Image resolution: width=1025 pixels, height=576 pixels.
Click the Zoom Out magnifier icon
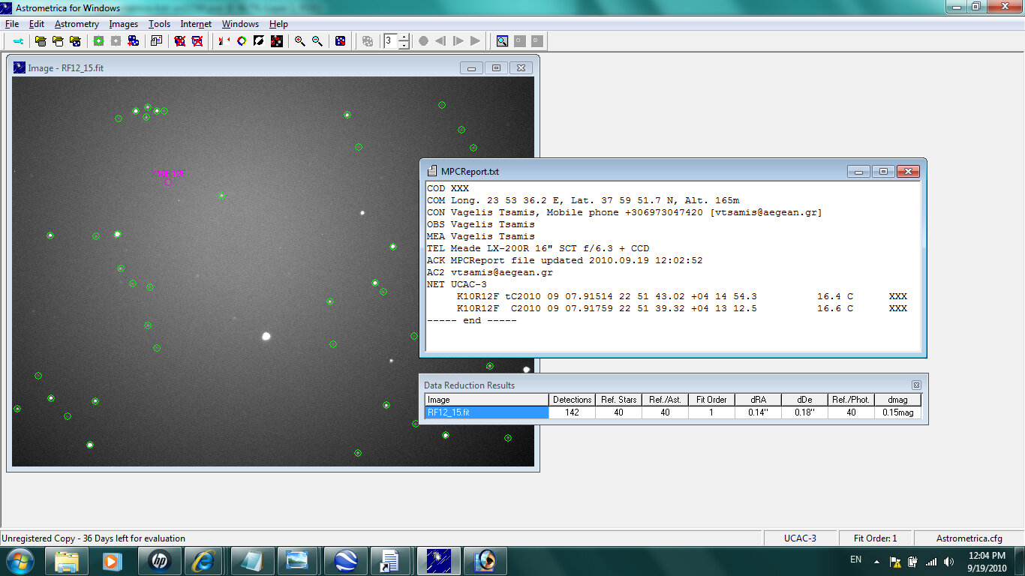pyautogui.click(x=317, y=41)
